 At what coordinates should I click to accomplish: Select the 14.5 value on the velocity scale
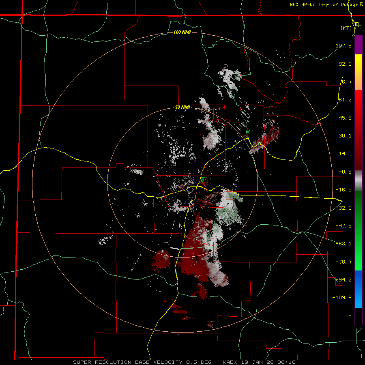point(345,154)
